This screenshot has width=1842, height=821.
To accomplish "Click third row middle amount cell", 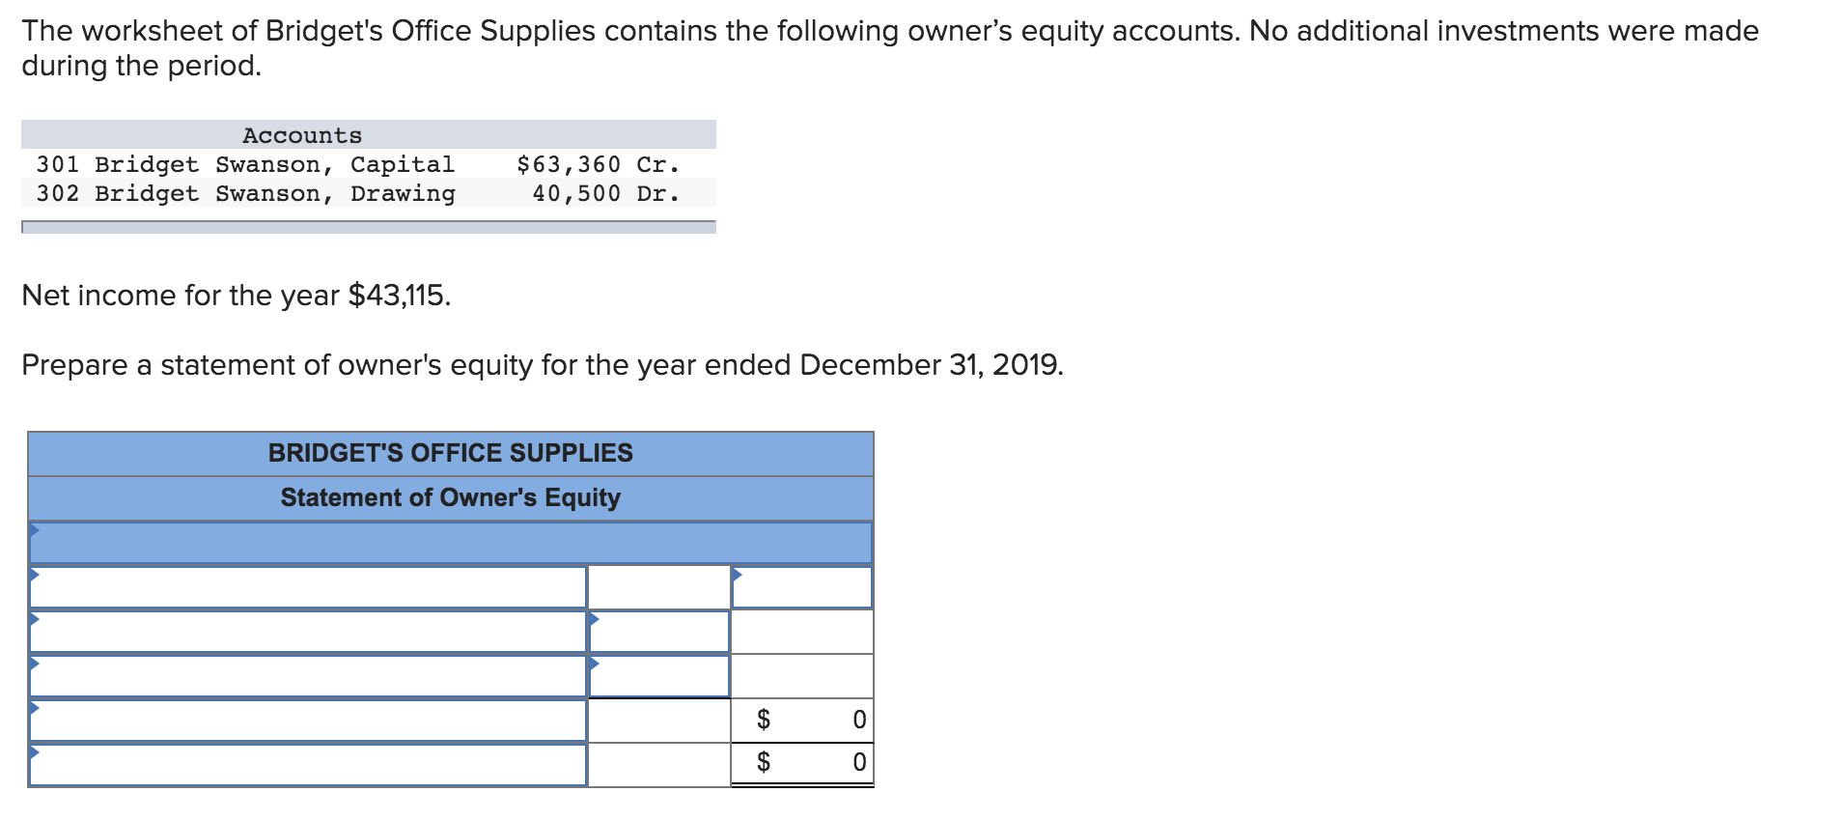I will 658,676.
